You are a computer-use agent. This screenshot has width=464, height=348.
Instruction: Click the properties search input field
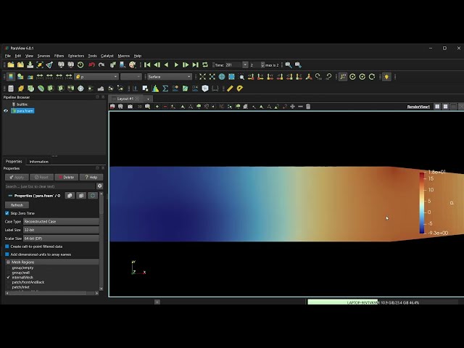tap(50, 186)
